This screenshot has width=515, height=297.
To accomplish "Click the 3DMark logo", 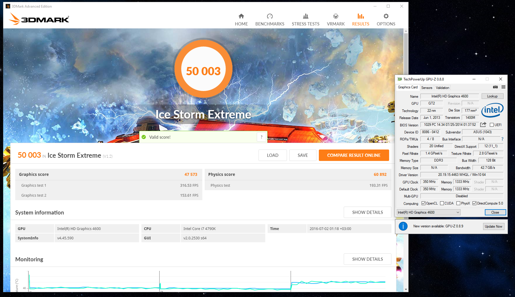I will pyautogui.click(x=39, y=19).
